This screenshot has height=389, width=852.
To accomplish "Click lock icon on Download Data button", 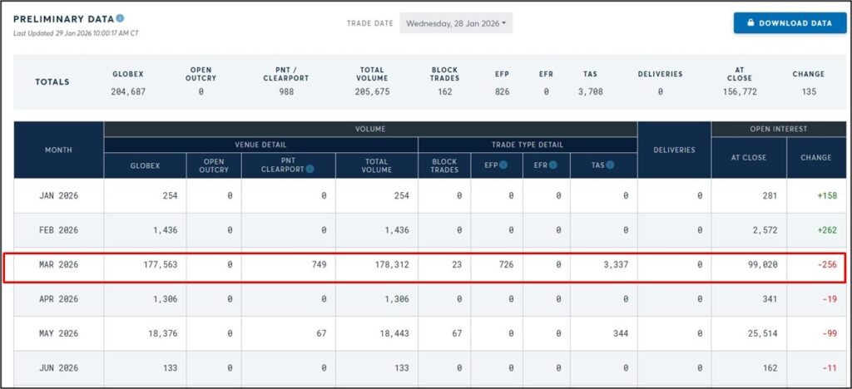I will click(750, 23).
